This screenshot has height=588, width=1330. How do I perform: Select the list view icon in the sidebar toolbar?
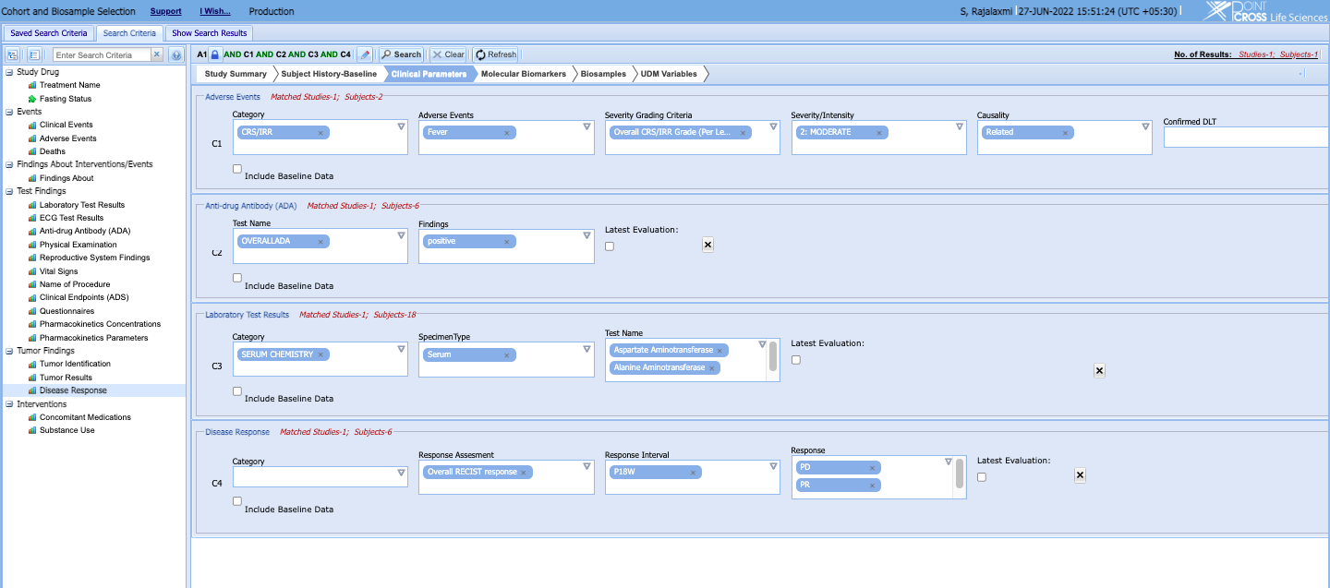click(34, 55)
